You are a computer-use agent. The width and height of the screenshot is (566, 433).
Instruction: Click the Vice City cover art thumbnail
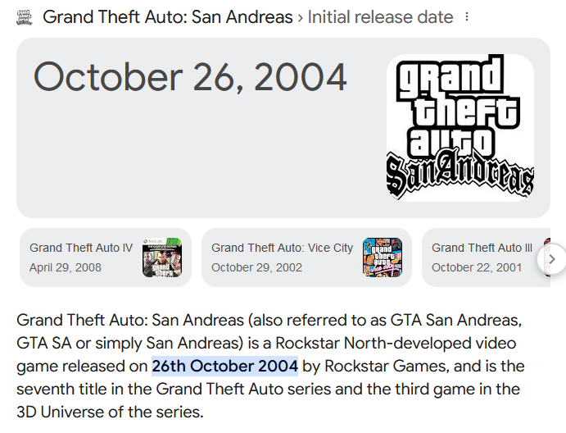(x=383, y=257)
